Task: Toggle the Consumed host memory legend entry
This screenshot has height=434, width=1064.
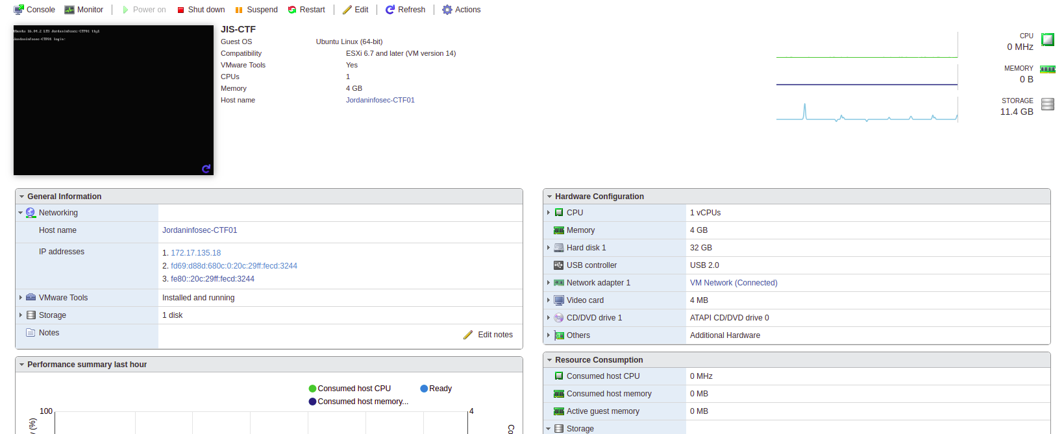Action: 358,402
